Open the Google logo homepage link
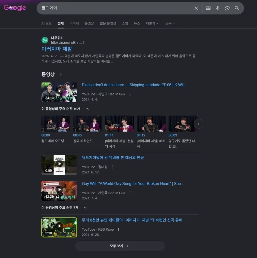The image size is (257, 258). pos(15,8)
